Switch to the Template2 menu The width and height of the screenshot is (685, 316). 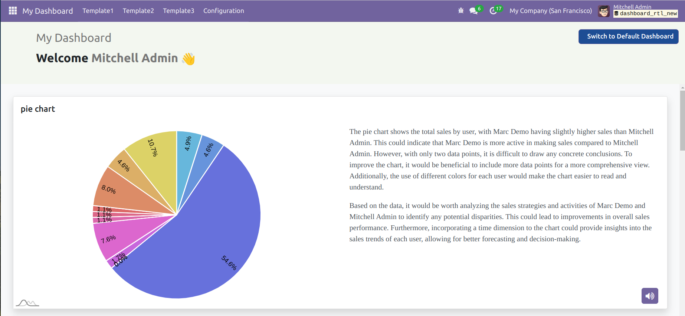(138, 11)
